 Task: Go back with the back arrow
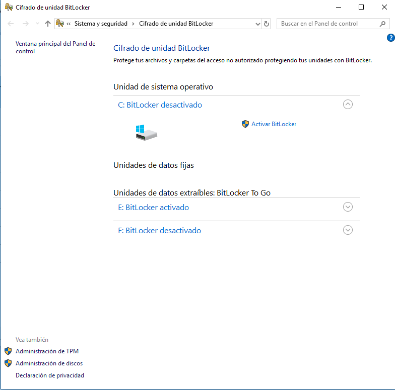[x=11, y=24]
